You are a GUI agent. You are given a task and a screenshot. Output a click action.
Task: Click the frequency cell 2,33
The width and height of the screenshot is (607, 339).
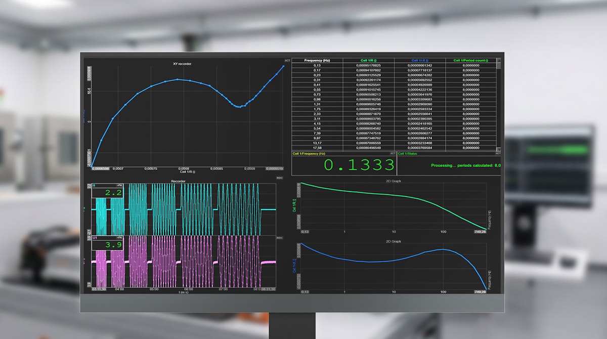[x=317, y=114]
